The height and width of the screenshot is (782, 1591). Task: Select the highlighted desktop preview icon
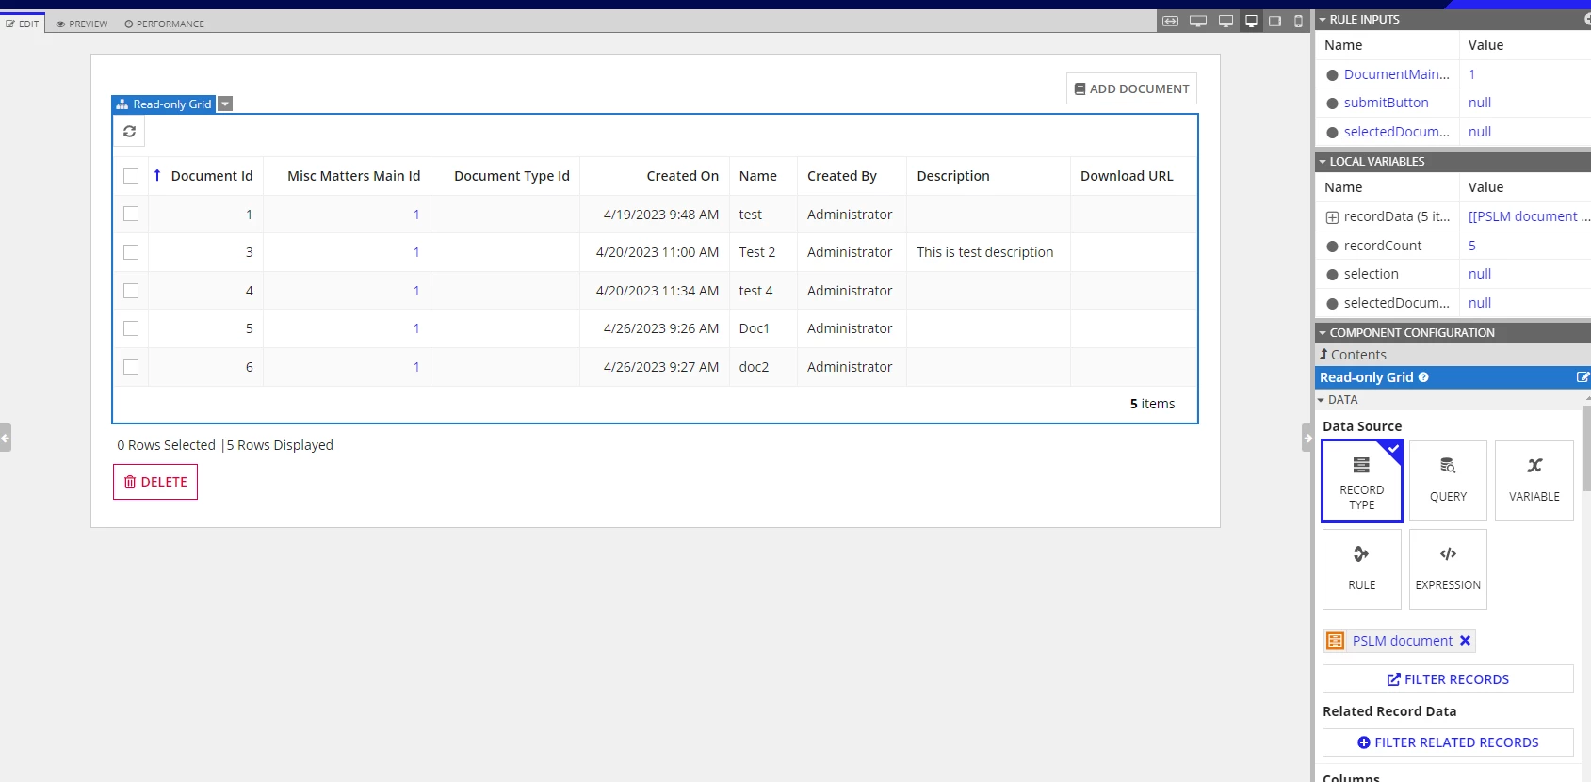tap(1251, 21)
